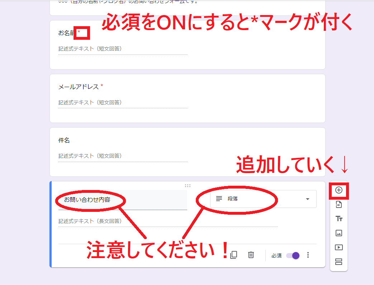Open the 段落 question type dropdown
374x285 pixels.
pos(251,199)
